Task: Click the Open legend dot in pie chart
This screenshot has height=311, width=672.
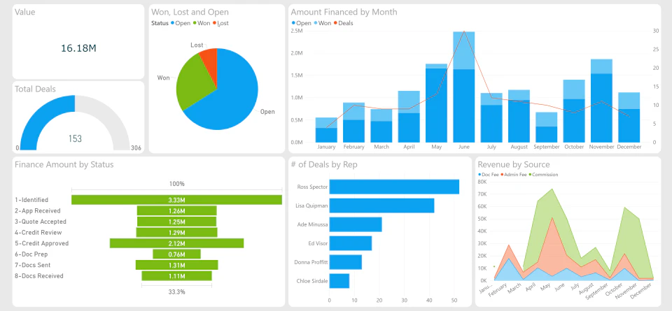Action: click(172, 23)
